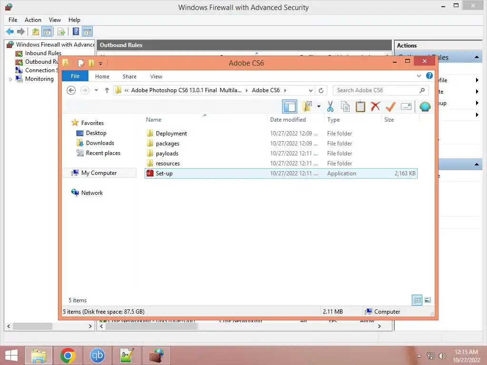Sort files by the Name column header

(205, 120)
